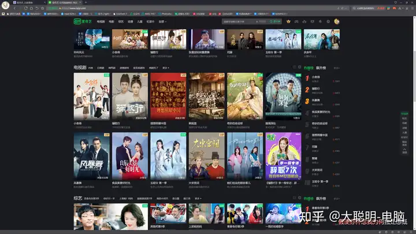Expand 更多 in the 综艺 section tags

198,198
